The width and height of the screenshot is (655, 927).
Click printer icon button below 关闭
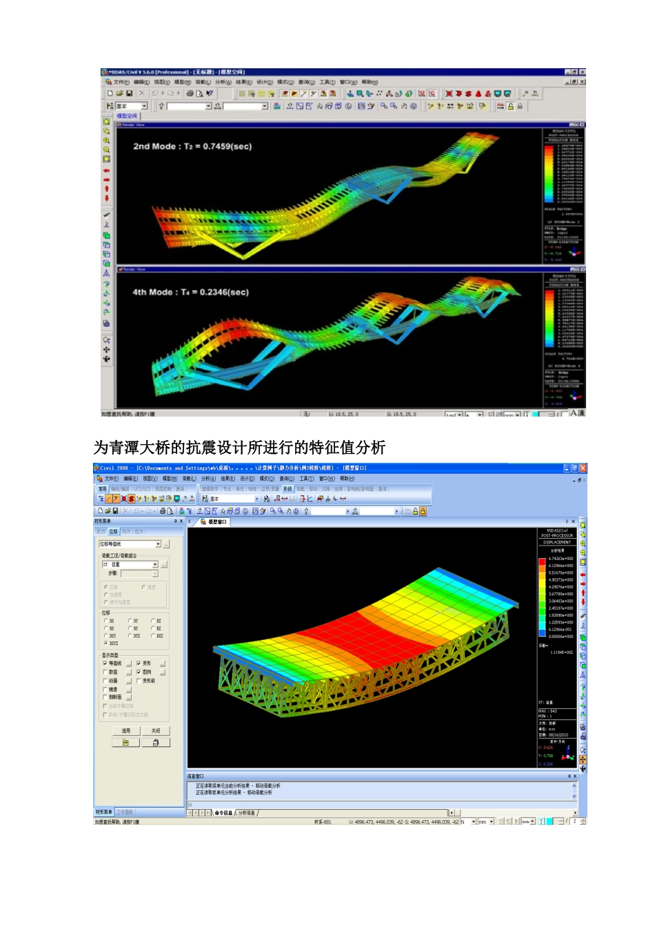point(156,743)
